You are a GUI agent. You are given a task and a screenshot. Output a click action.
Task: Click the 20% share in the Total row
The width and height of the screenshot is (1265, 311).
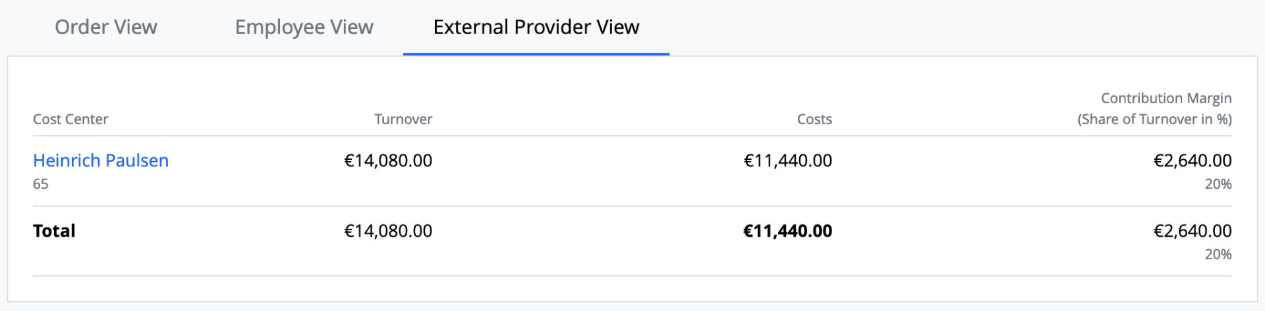pos(1218,254)
